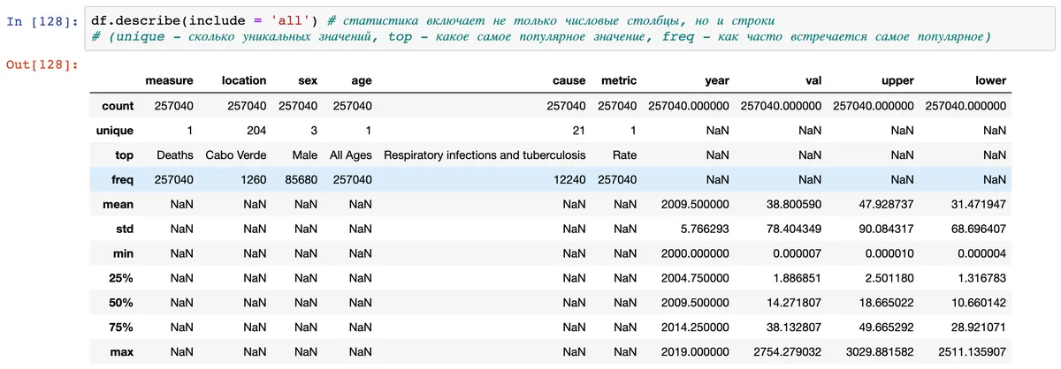Screen dimensions: 1061x369
Task: Click the 'year' column header
Action: 716,80
